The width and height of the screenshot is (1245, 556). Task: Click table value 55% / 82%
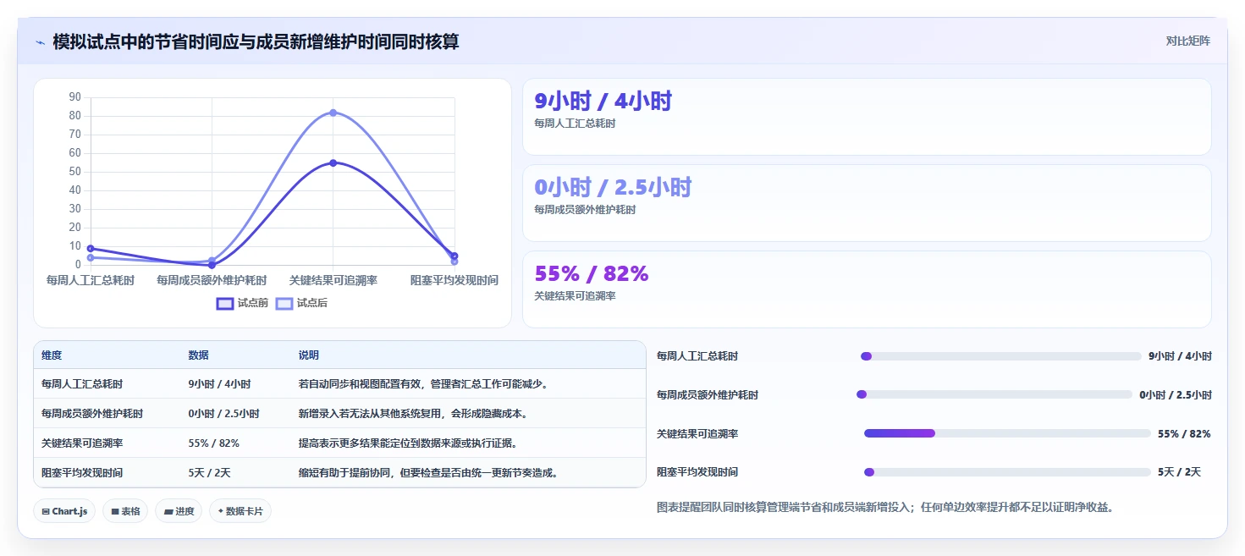pyautogui.click(x=213, y=443)
